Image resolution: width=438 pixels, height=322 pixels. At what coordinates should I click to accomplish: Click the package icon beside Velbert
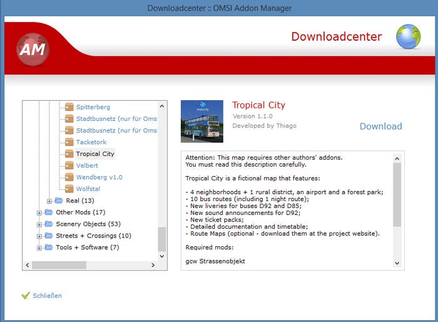coord(69,165)
